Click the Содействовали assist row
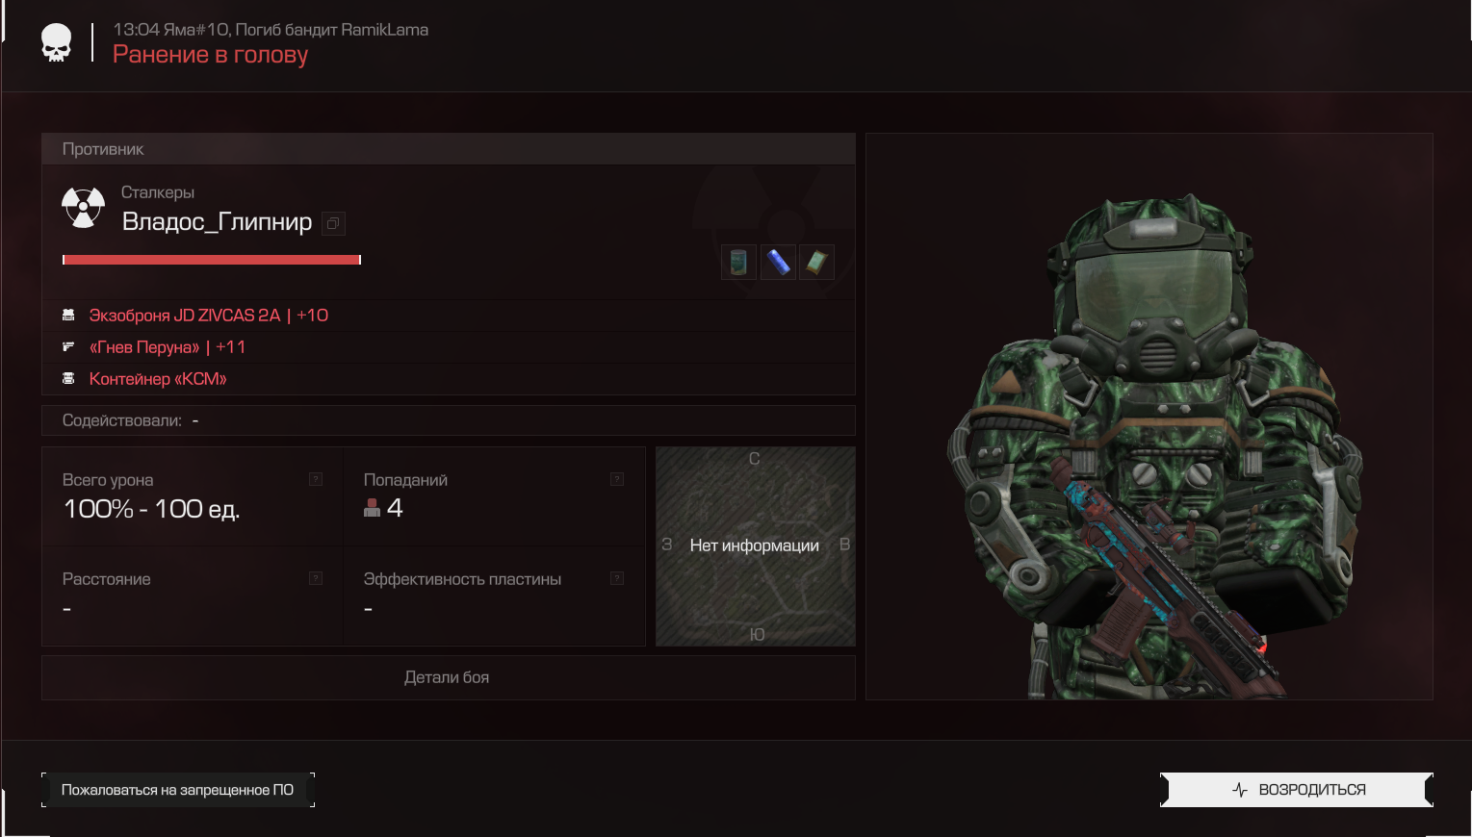 coord(449,420)
